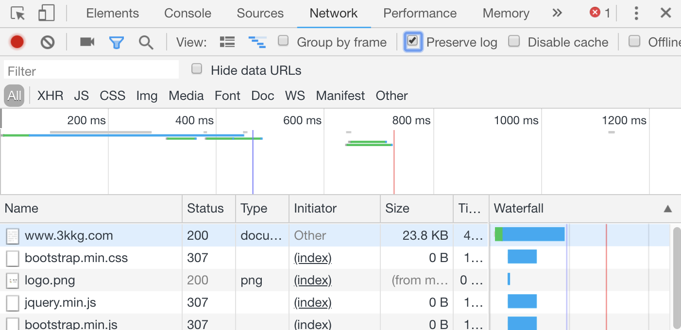Sort by Waterfall column arrow
Screen dimensions: 681x330
(x=668, y=209)
